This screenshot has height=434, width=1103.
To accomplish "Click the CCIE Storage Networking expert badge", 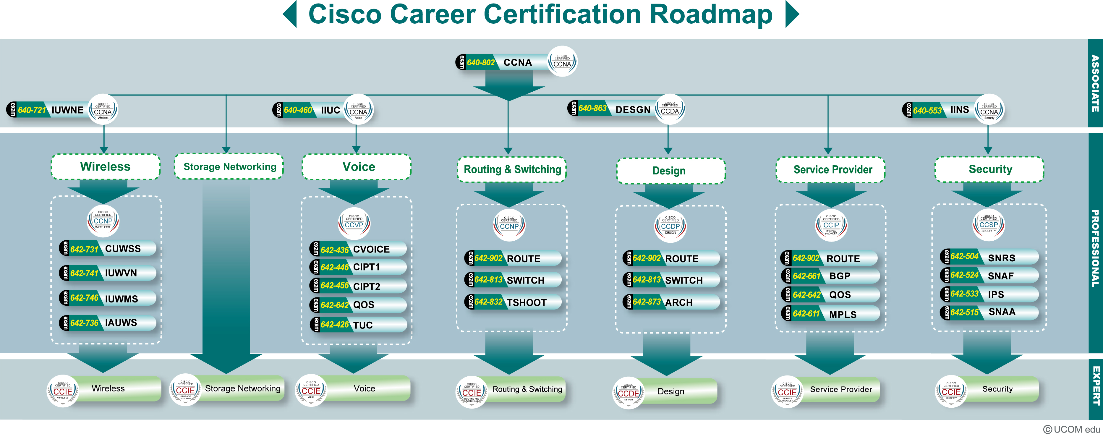I will (x=185, y=390).
